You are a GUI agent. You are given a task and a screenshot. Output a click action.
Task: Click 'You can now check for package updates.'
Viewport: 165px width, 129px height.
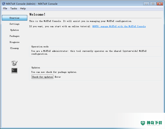(x=54, y=72)
